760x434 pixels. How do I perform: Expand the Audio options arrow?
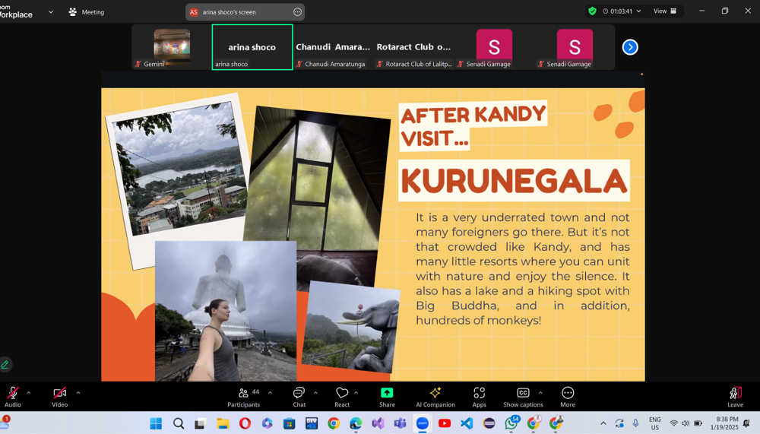pyautogui.click(x=29, y=393)
